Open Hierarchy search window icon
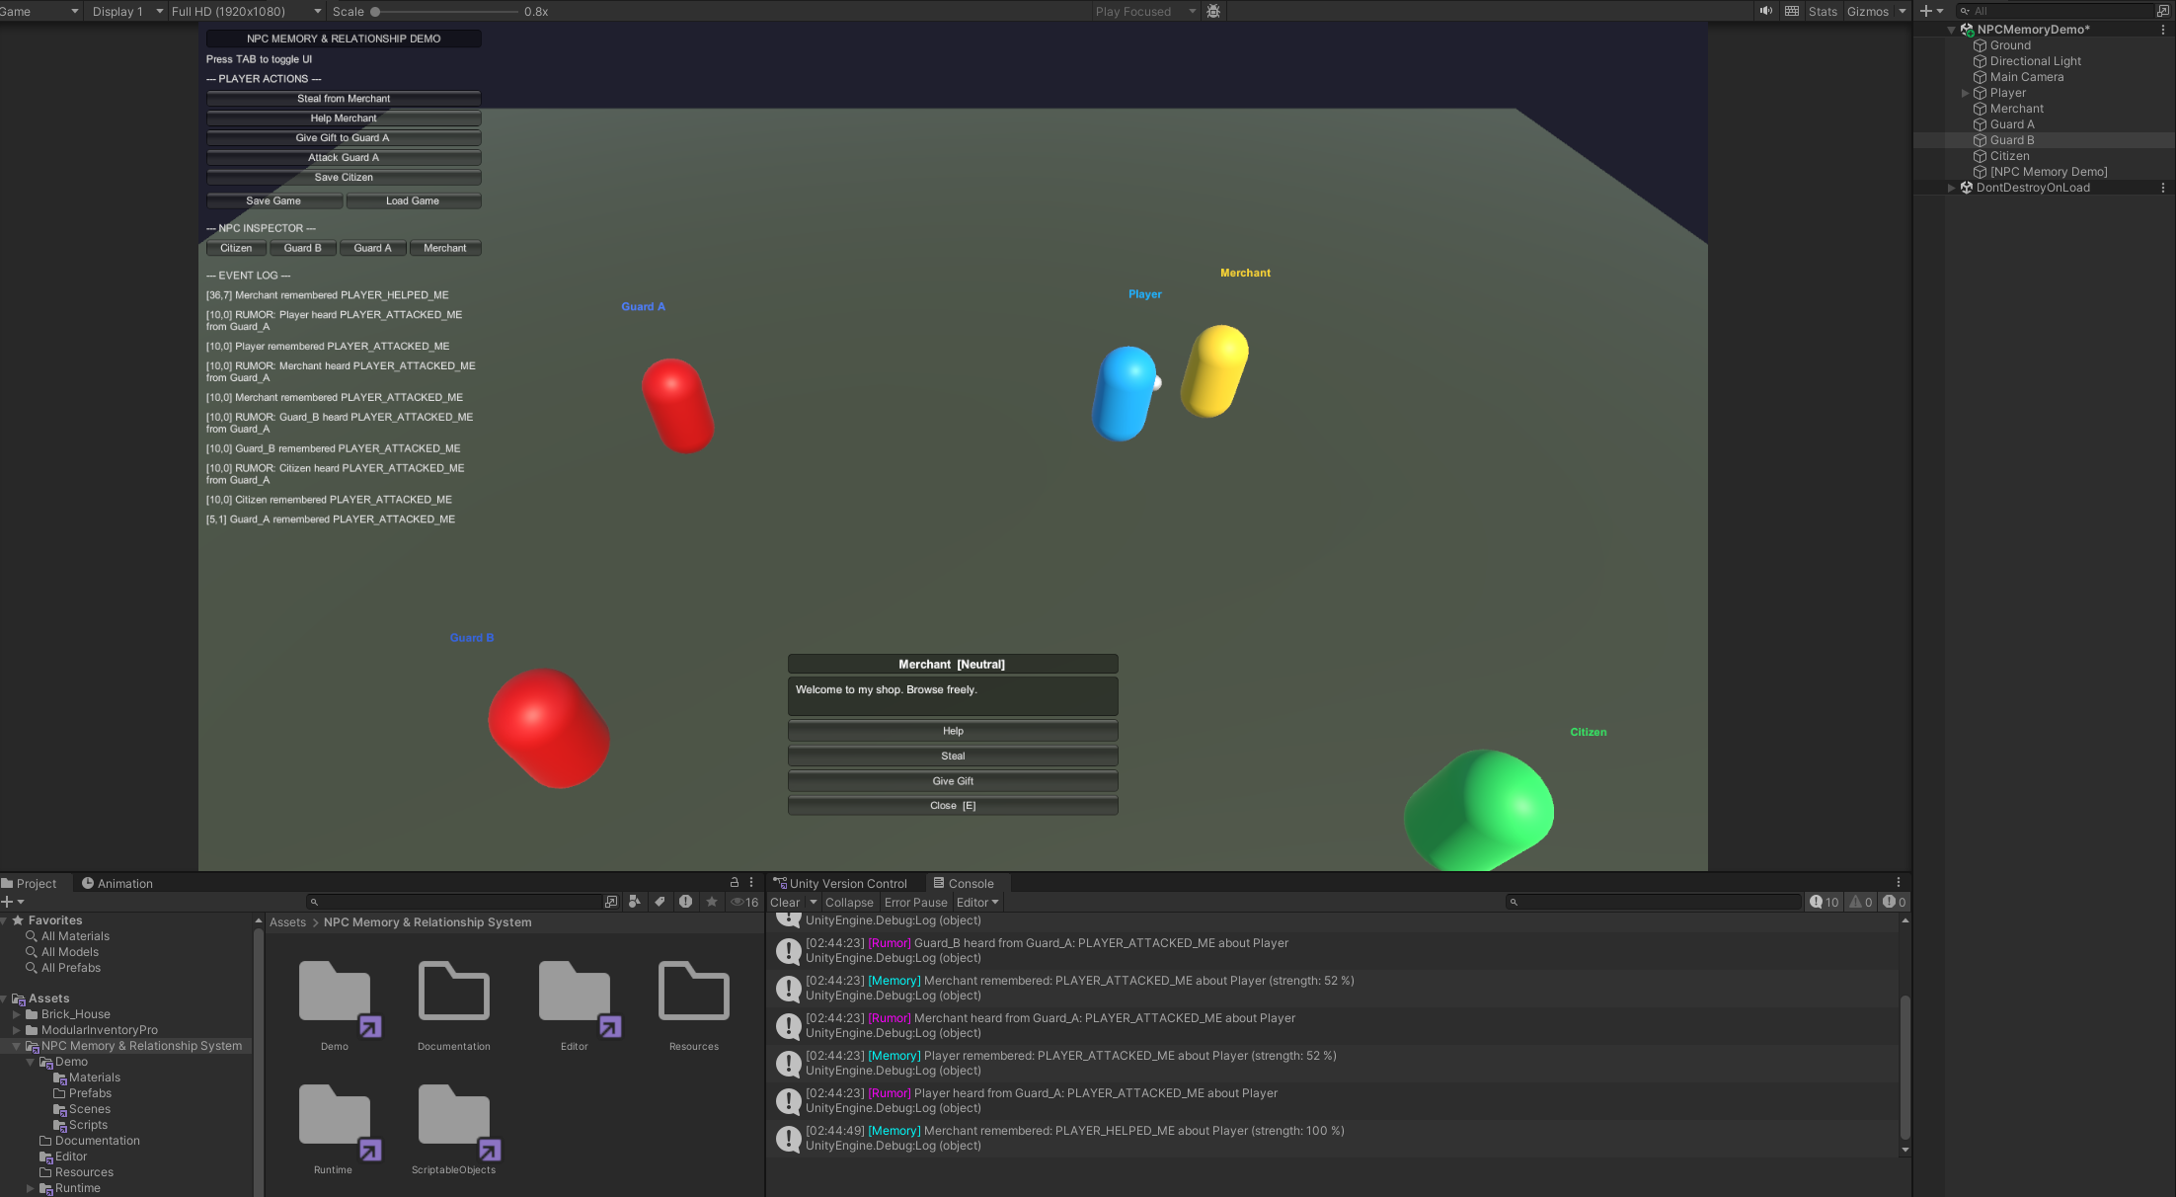This screenshot has height=1197, width=2176. (x=2163, y=11)
